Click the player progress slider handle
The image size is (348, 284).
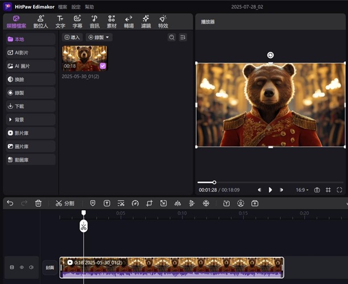[x=214, y=182]
